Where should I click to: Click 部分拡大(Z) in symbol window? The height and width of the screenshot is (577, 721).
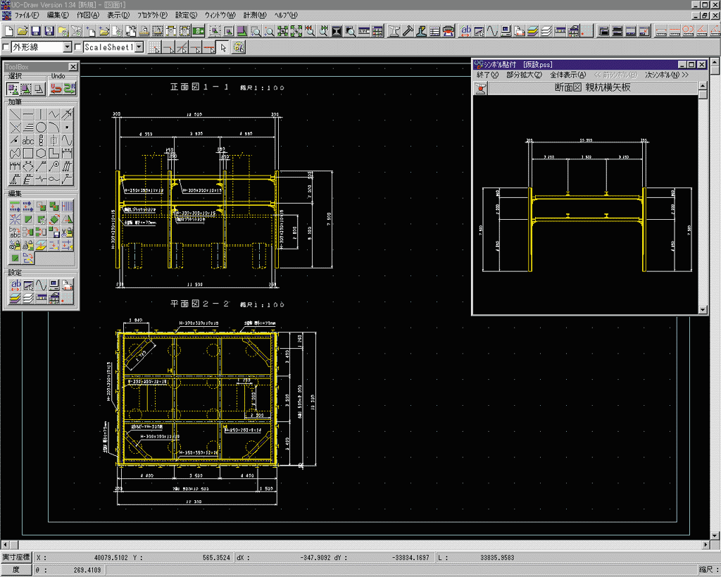(524, 75)
